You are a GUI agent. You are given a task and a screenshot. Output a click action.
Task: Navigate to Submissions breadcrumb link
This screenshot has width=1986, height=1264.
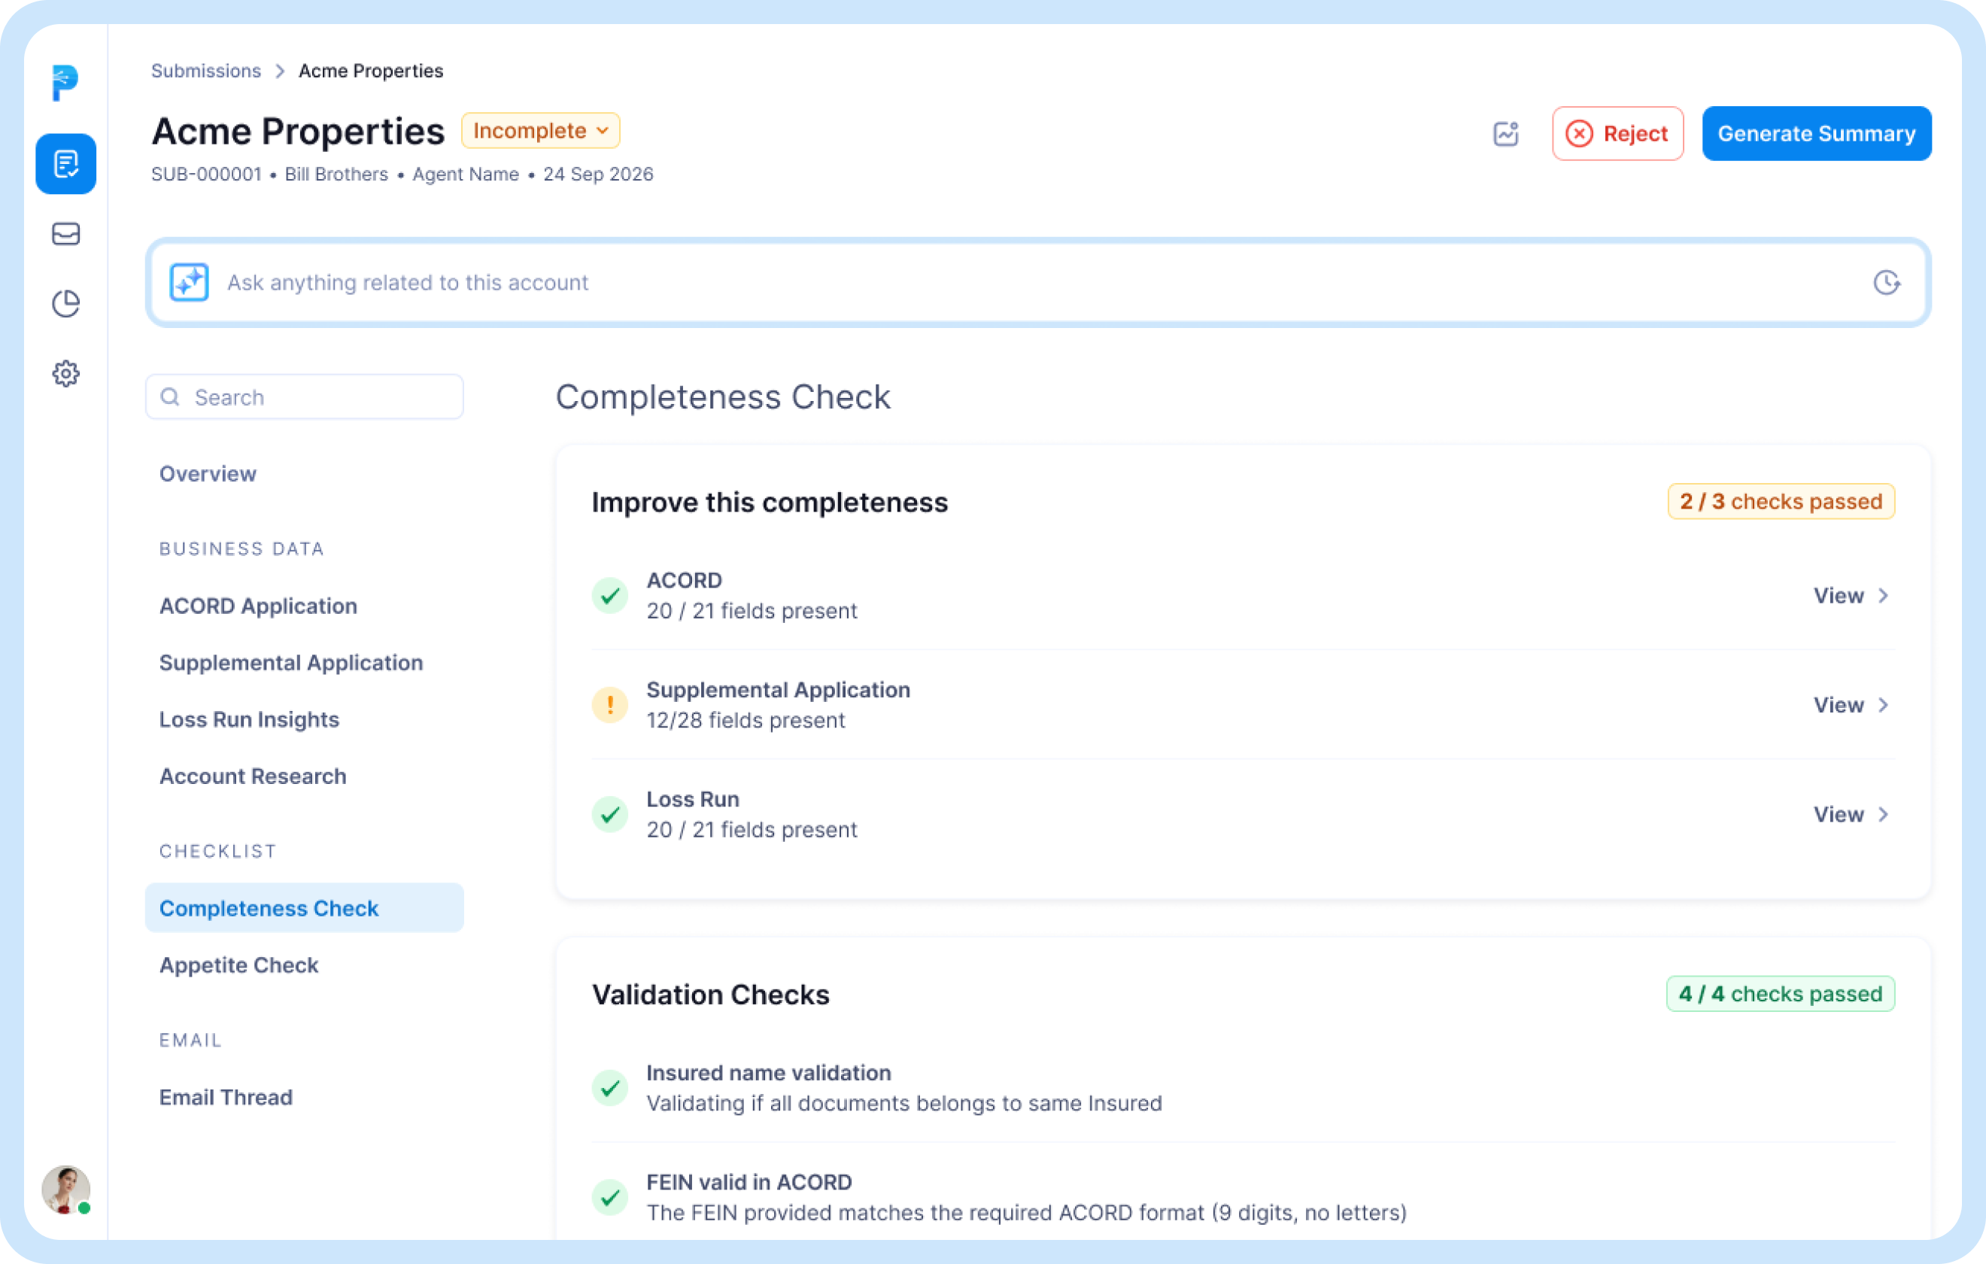pyautogui.click(x=205, y=71)
